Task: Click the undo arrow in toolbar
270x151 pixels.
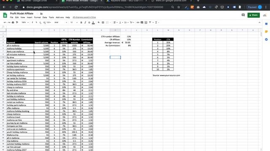Action: click(x=5, y=22)
